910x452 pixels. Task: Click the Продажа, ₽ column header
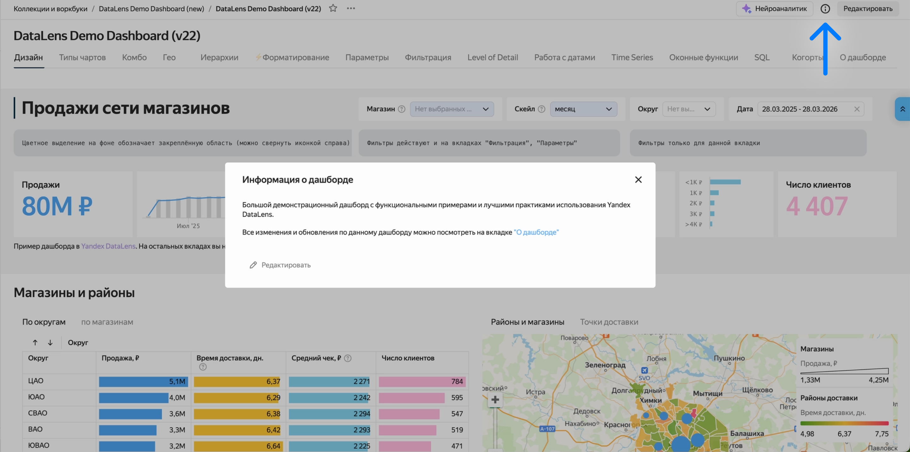pos(120,358)
